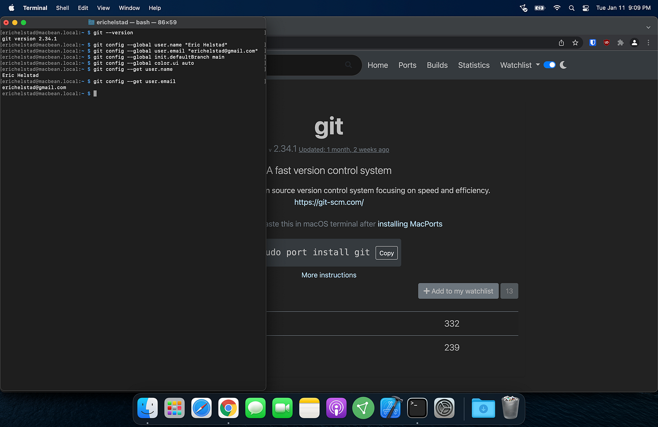
Task: Open the Bitwarden extension in Chrome
Action: [593, 43]
